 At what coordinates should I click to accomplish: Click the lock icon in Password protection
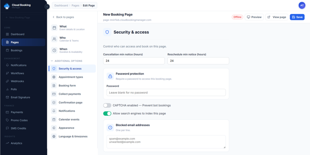(110, 76)
